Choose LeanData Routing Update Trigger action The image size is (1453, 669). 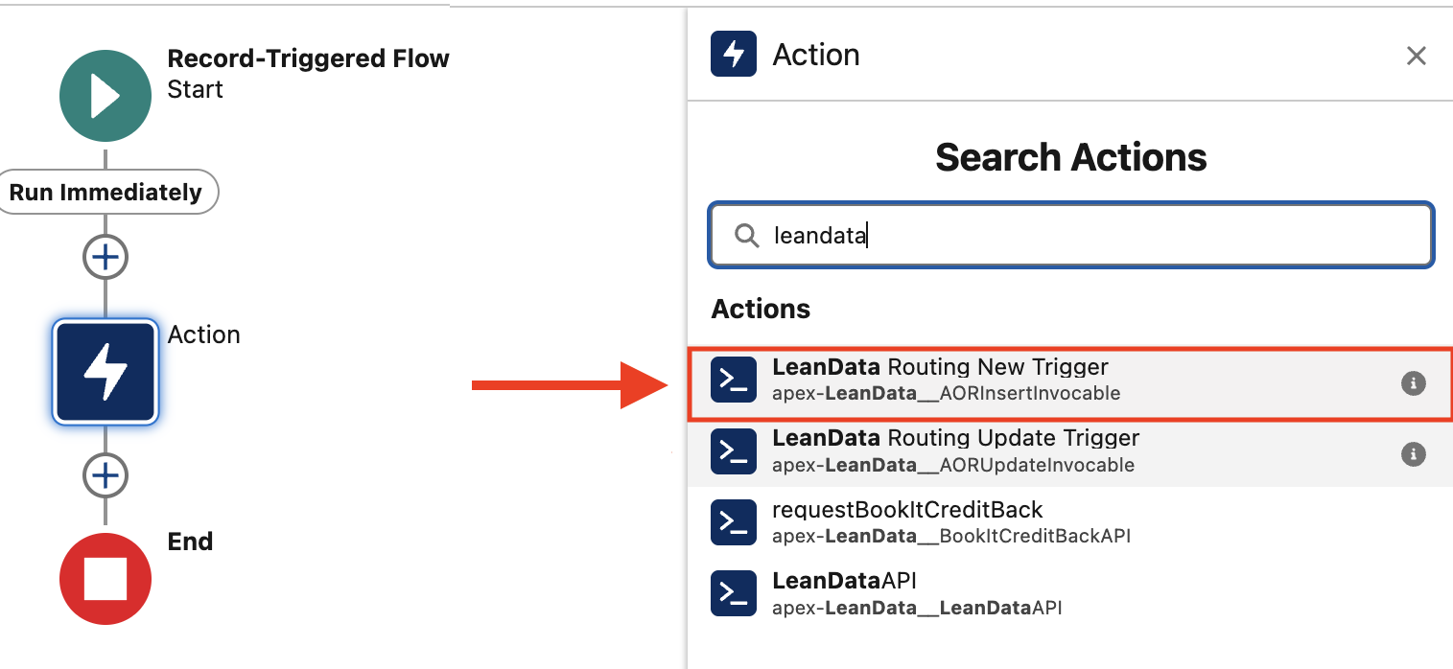pos(955,439)
